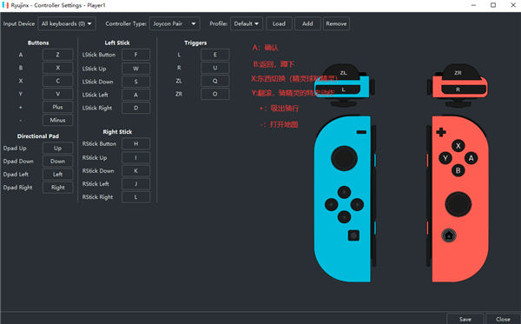Image resolution: width=521 pixels, height=324 pixels.
Task: Expand the Profile Default dropdown
Action: [x=247, y=23]
